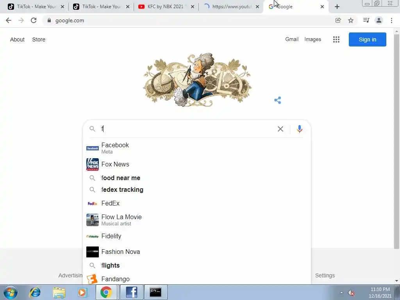Screen dimensions: 400x300
Task: Open the profile avatar icon
Action: coord(379,20)
